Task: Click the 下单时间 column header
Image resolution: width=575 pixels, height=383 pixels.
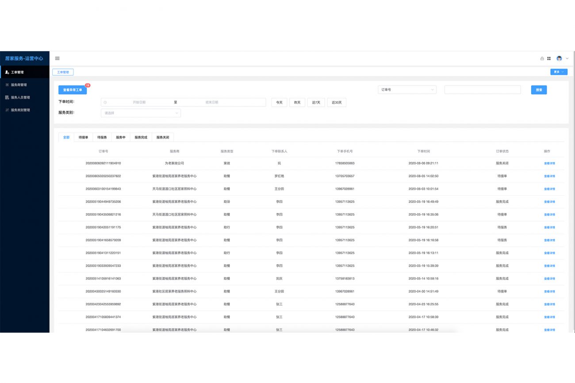Action: tap(423, 151)
